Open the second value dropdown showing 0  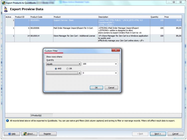[100, 73]
